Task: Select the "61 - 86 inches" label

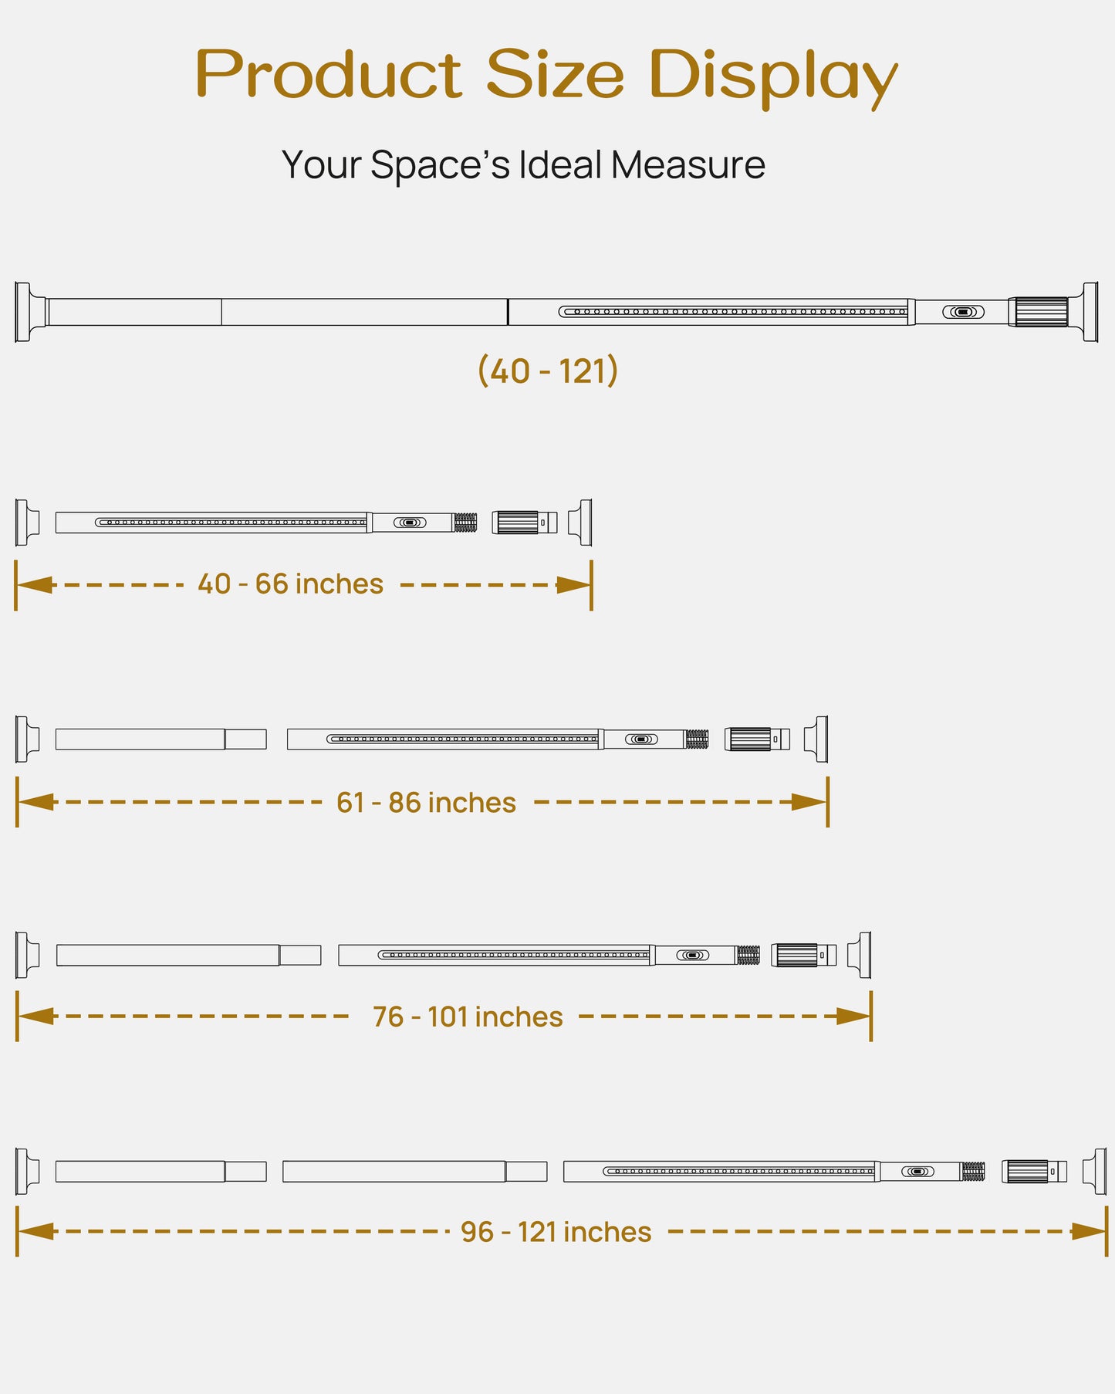Action: [x=426, y=803]
